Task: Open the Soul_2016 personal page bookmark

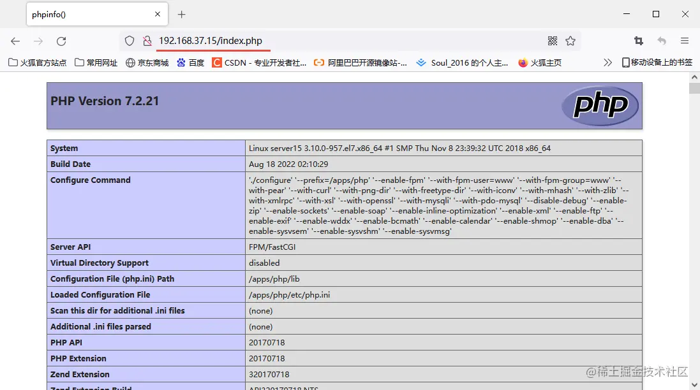Action: (462, 63)
